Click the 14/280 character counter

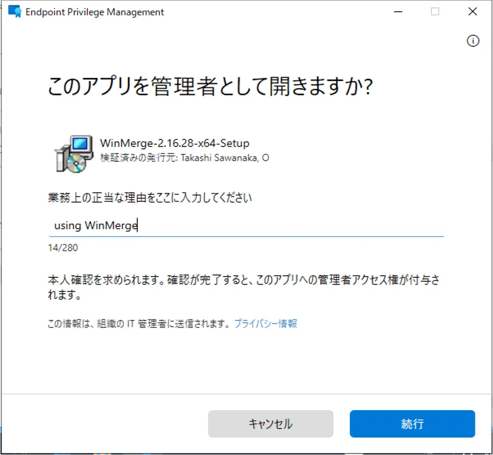(x=63, y=248)
